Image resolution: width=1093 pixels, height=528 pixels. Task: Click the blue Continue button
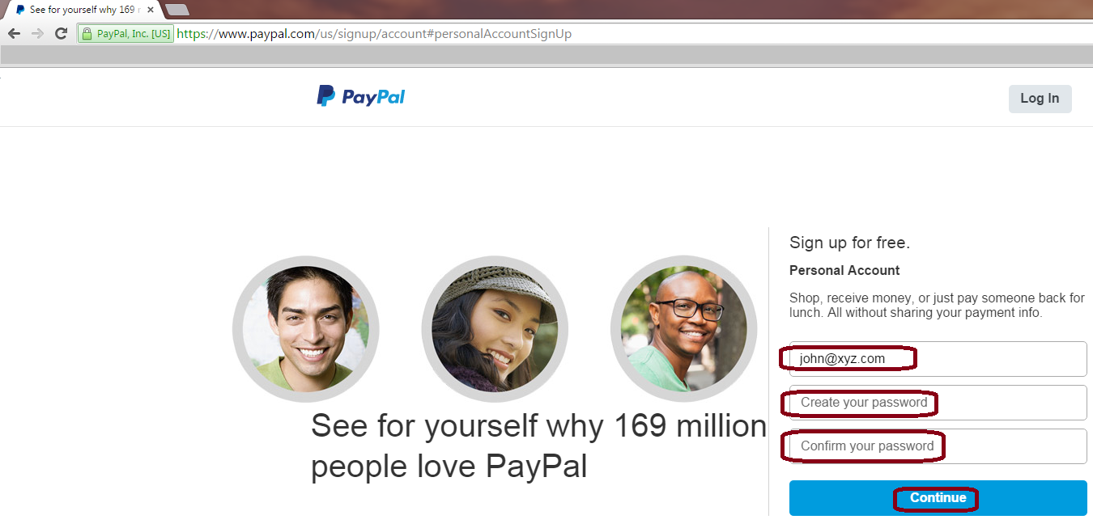(x=938, y=497)
